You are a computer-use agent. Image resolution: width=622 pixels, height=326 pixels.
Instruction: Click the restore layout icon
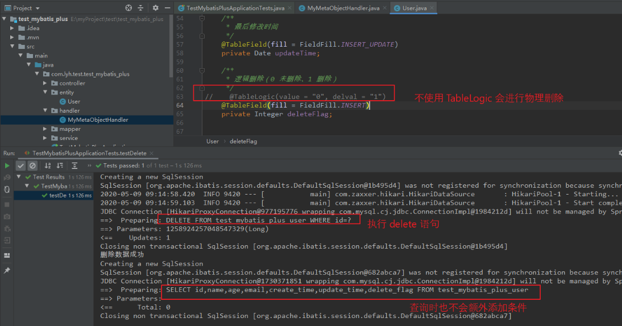(7, 255)
